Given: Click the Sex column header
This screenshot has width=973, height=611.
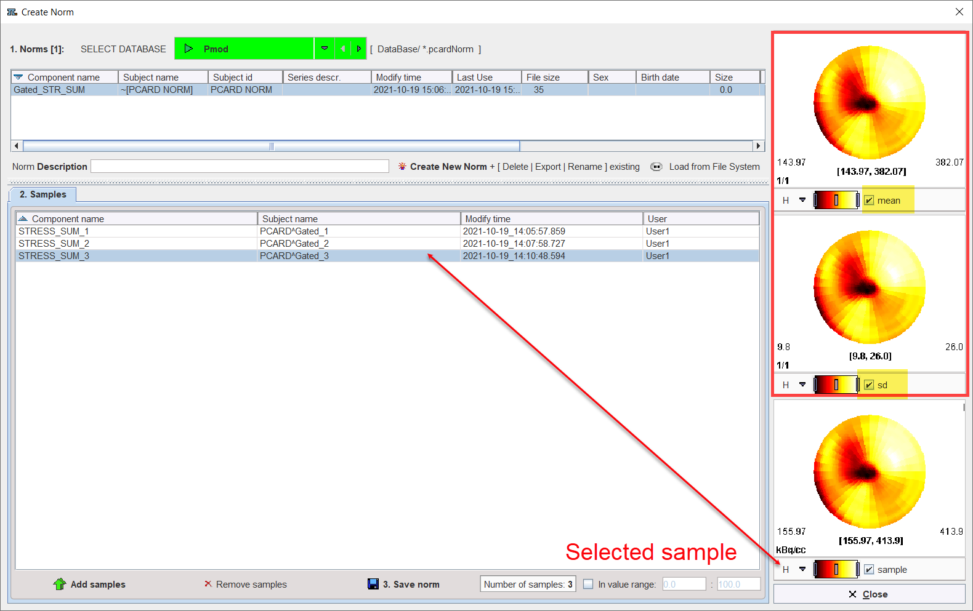Looking at the screenshot, I should [612, 77].
